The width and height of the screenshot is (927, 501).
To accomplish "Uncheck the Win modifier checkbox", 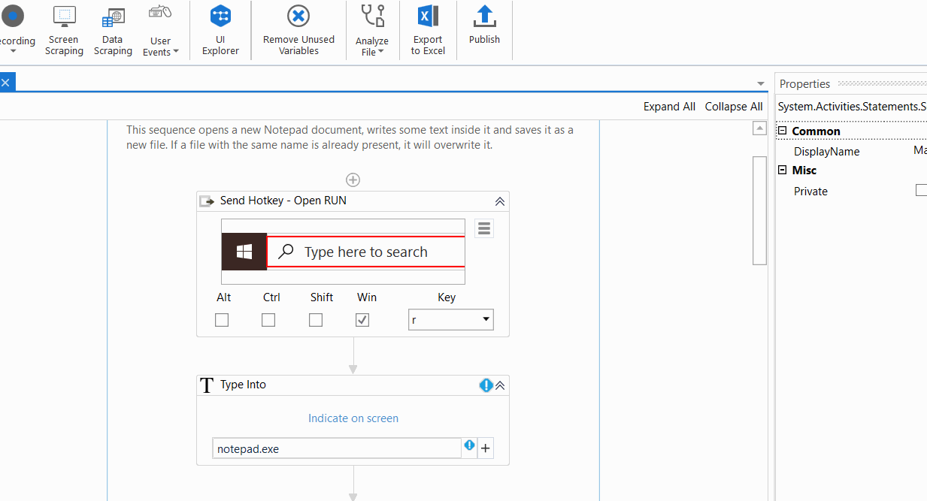I will pyautogui.click(x=362, y=320).
